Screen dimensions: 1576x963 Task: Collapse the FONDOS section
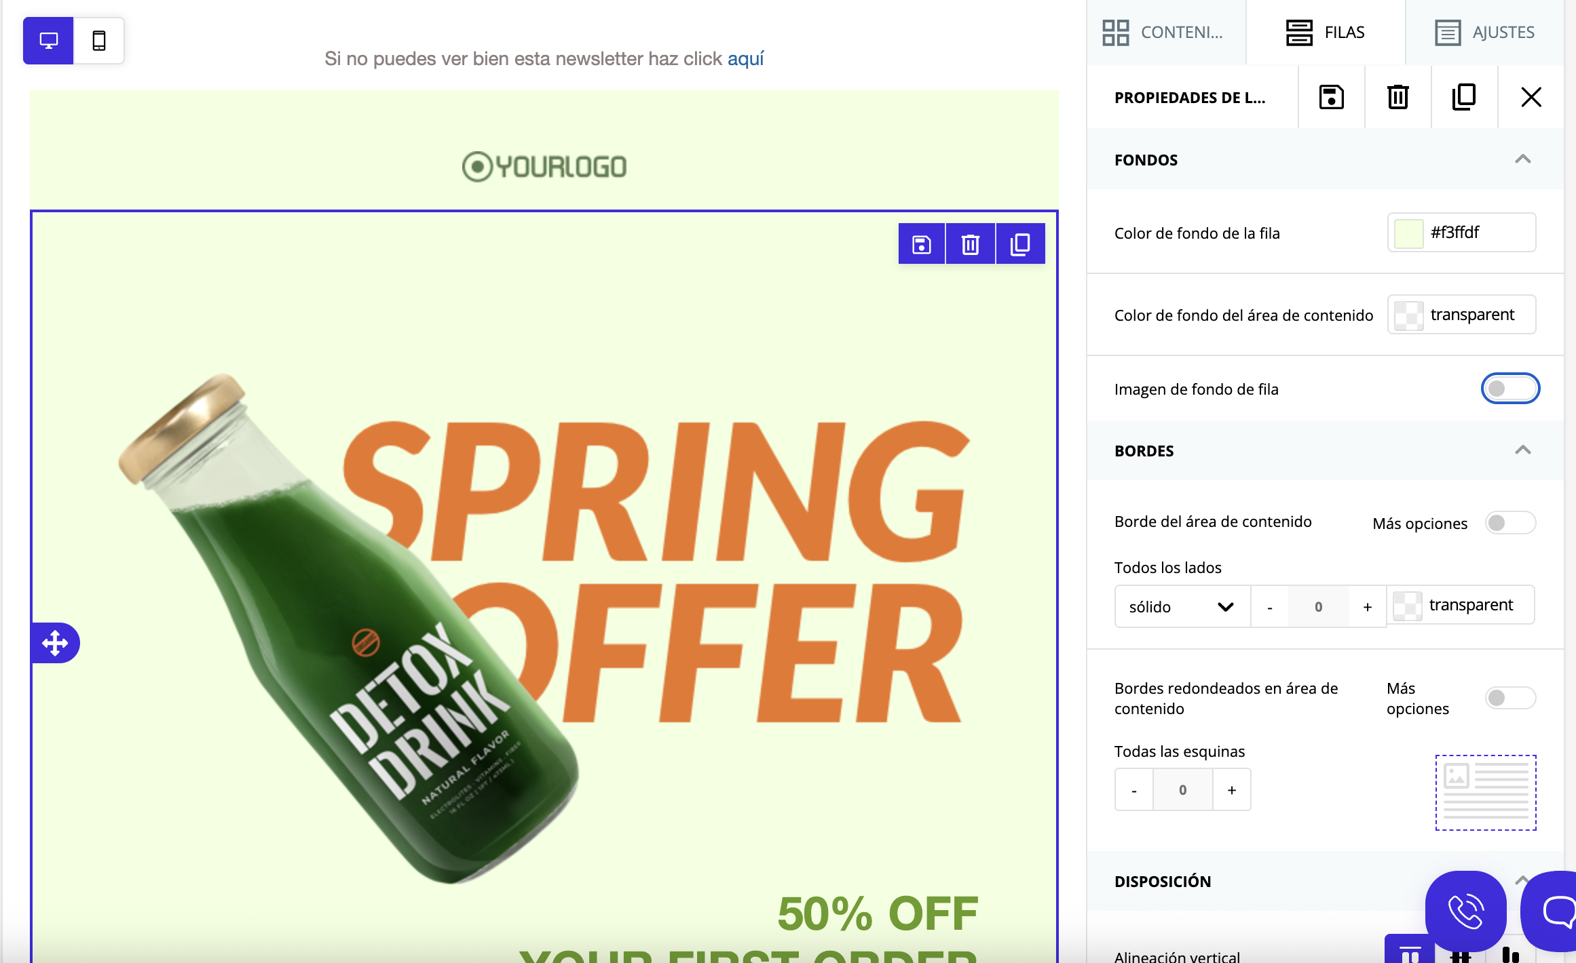[1523, 159]
